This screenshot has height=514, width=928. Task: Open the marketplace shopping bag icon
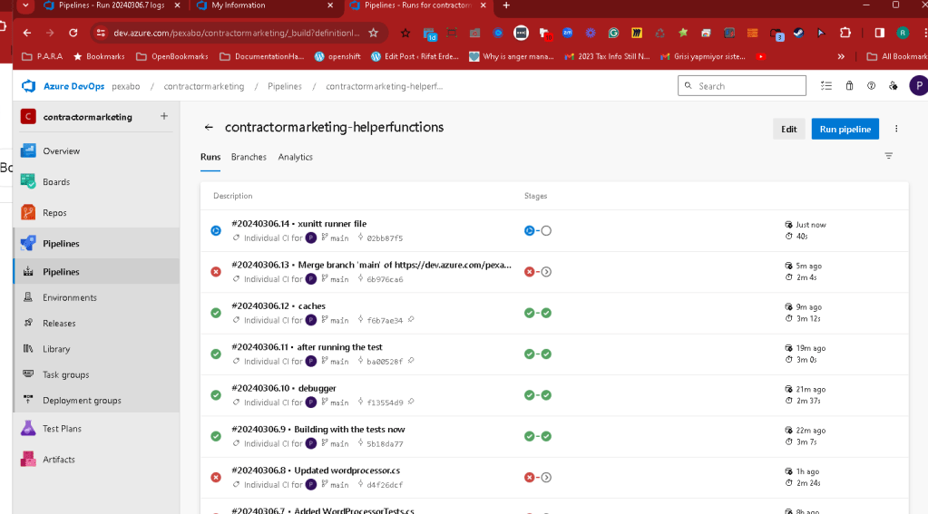click(849, 86)
